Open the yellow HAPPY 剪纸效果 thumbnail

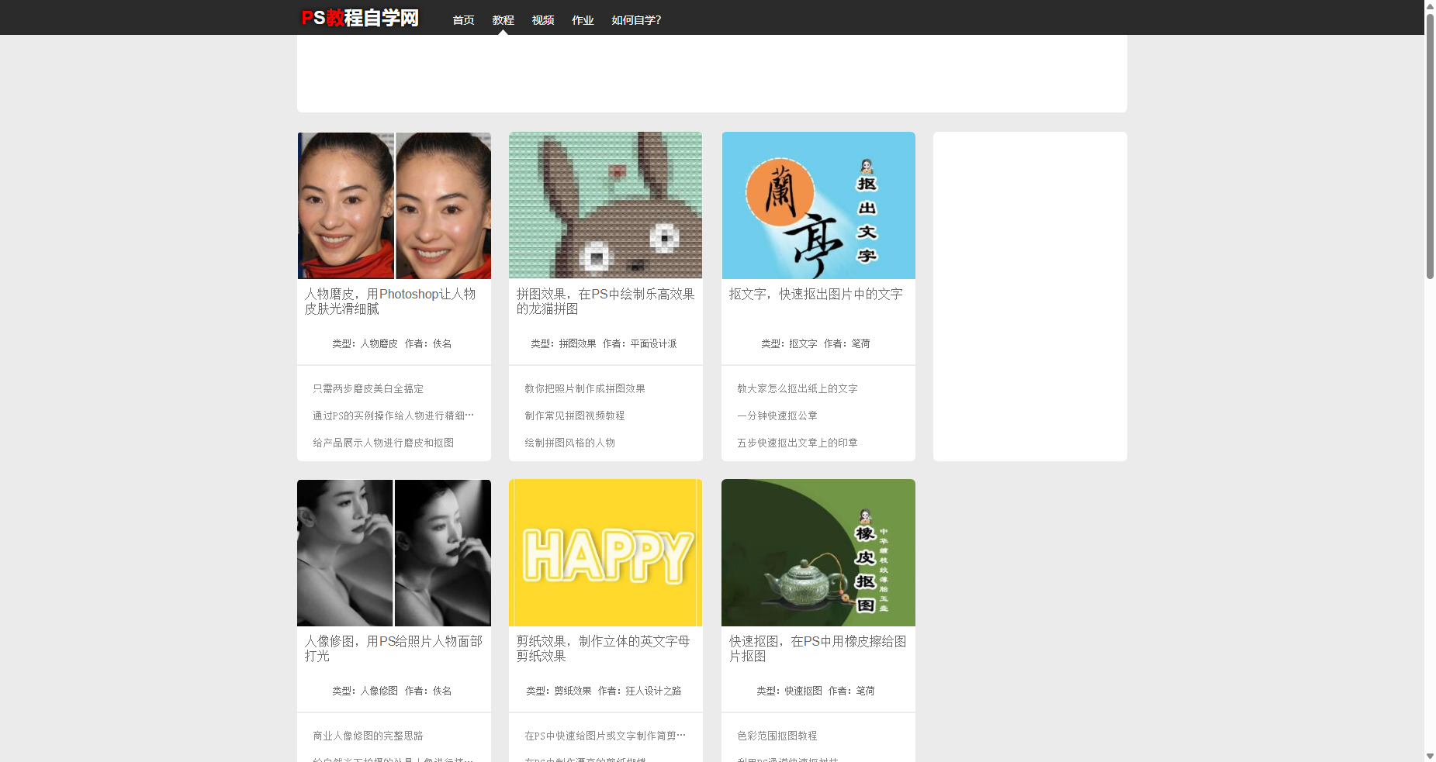pyautogui.click(x=606, y=553)
